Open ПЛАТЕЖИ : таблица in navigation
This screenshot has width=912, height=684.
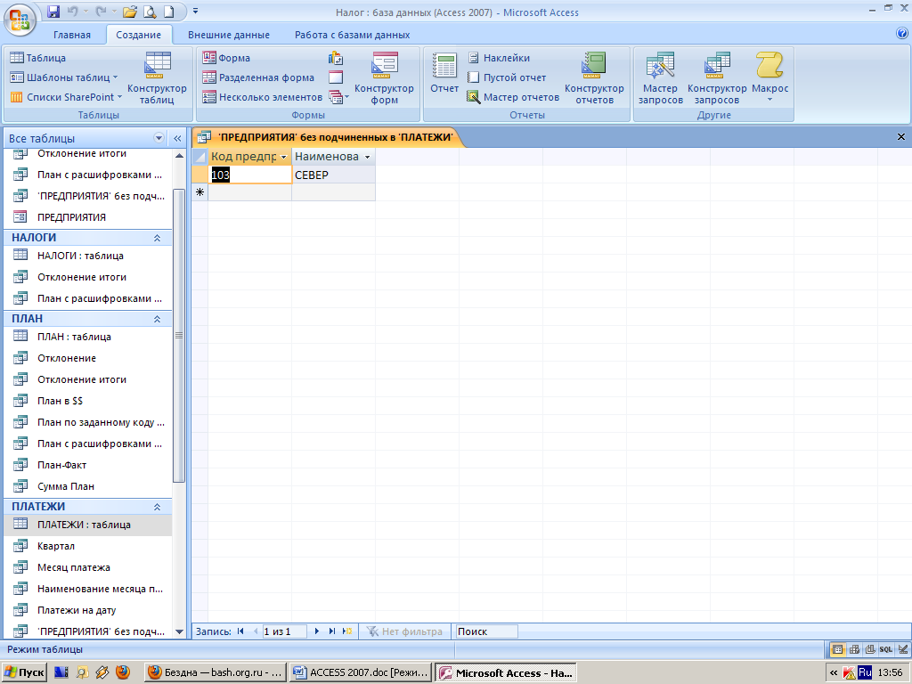click(88, 525)
